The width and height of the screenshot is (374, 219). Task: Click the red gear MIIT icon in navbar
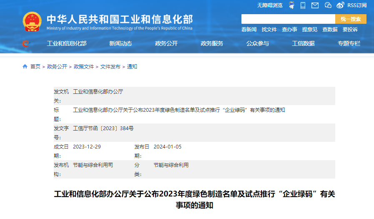tap(26, 43)
